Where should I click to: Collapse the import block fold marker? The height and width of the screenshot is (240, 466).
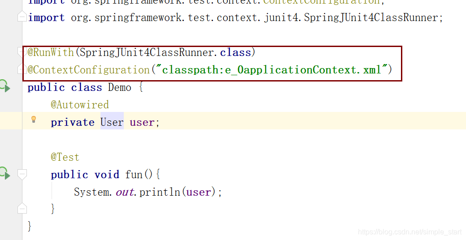click(22, 17)
